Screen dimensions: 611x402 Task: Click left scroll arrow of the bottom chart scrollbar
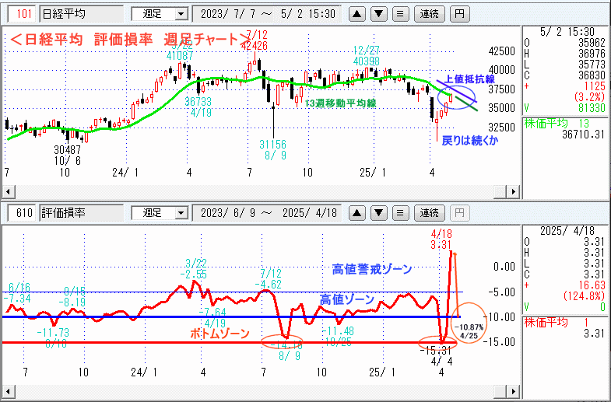point(9,391)
